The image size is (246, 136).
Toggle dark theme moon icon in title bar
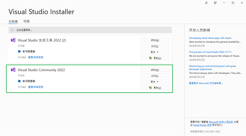[x=206, y=3]
